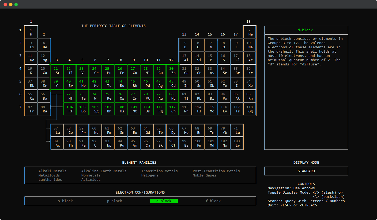377x220 pixels.
Task: Select the Silver (Ag) cell
Action: (x=160, y=83)
